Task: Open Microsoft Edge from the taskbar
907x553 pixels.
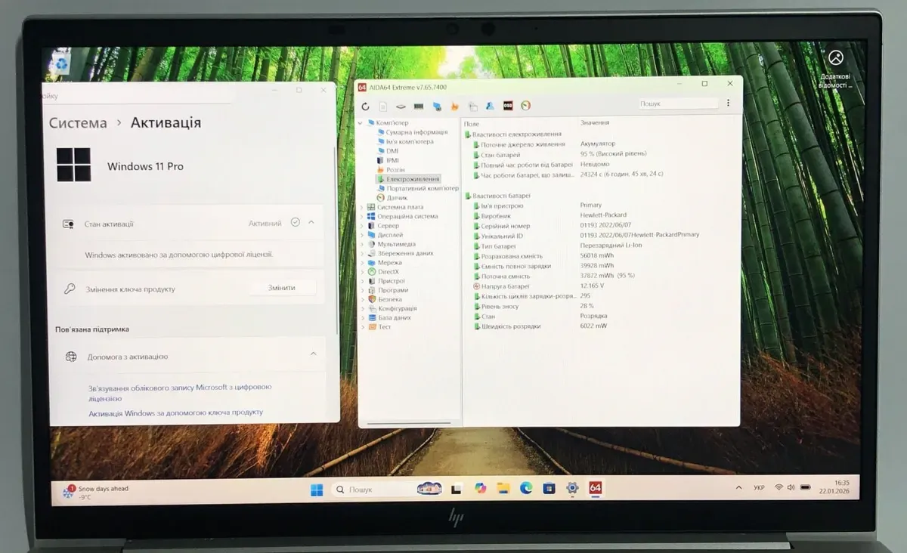Action: click(526, 489)
